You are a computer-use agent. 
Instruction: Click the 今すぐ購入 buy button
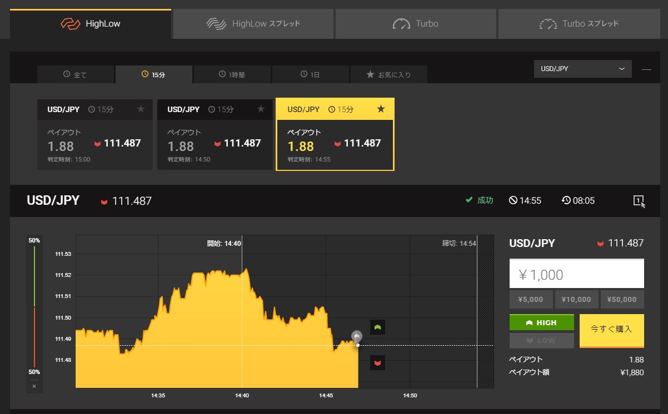612,331
